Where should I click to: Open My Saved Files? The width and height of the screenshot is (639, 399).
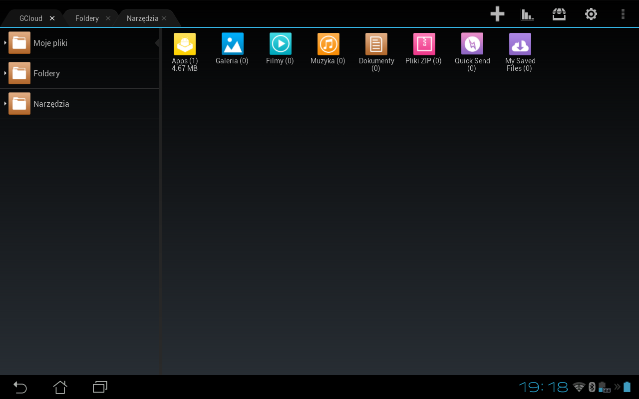click(520, 44)
